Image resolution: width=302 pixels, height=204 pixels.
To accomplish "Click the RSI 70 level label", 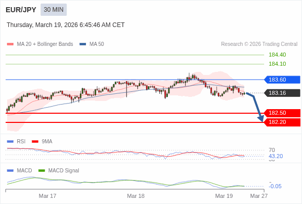I will point(272,150).
